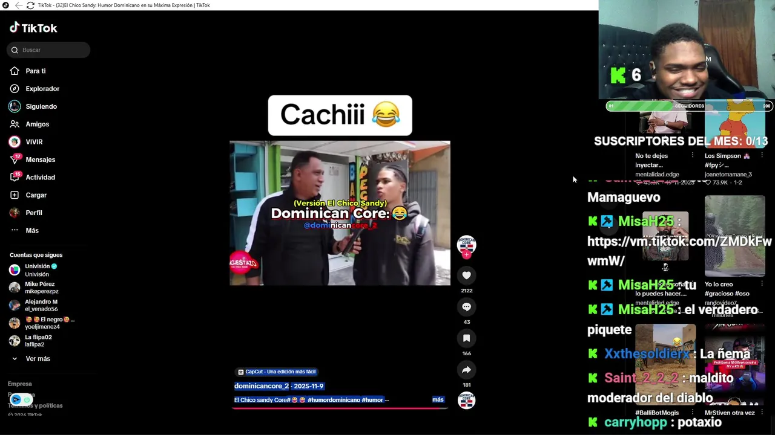Click the Actividad notification icon
Screen dimensions: 775x435
pos(15,177)
